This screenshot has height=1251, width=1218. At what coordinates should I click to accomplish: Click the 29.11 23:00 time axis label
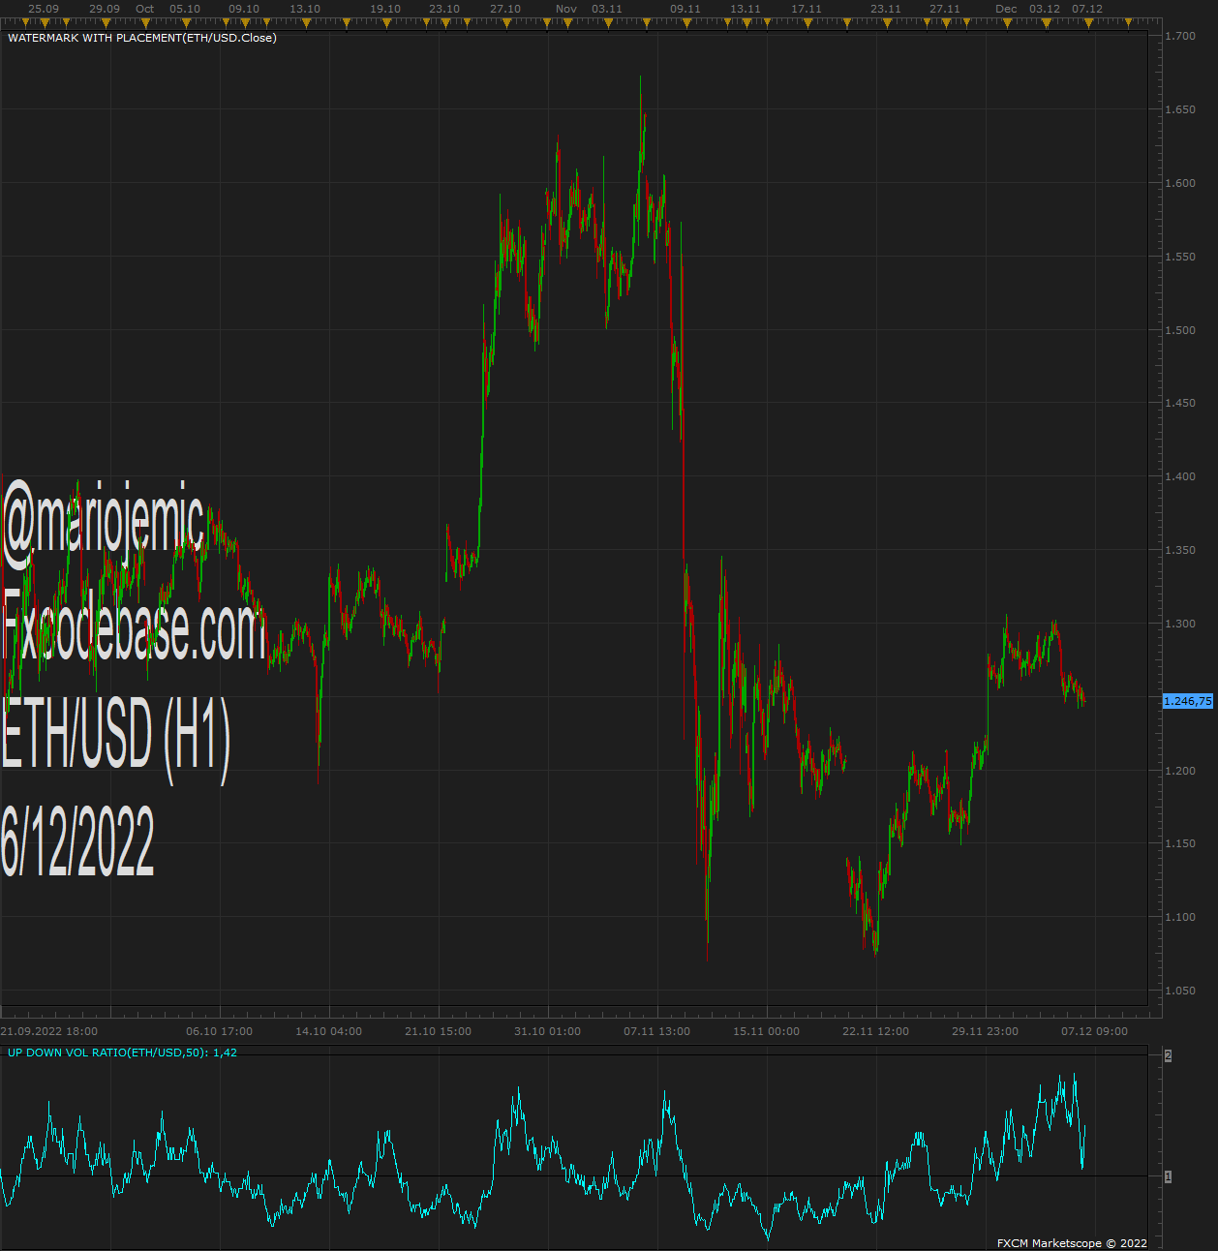tap(986, 1031)
